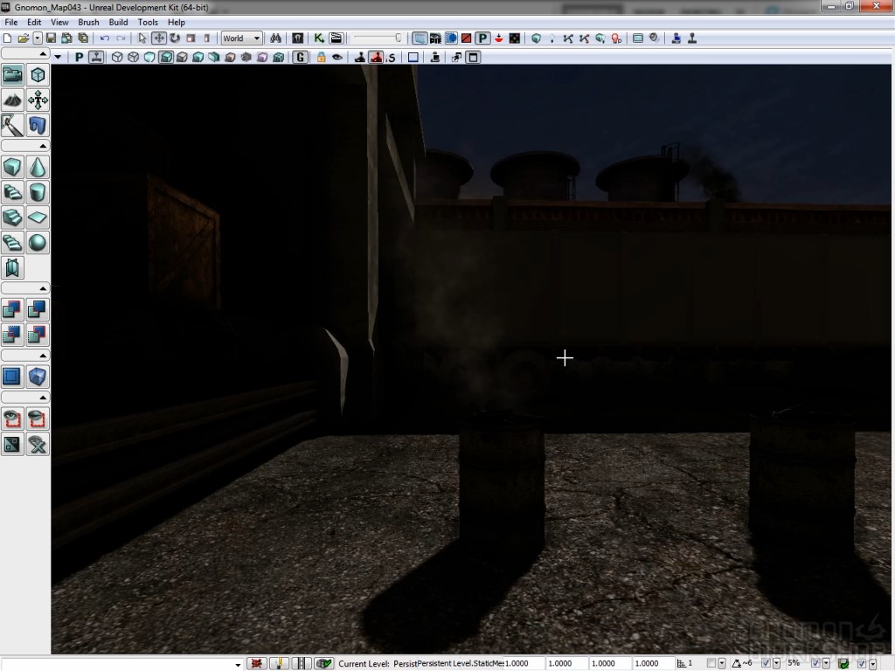Adjust the toolbar speed slider

point(378,38)
